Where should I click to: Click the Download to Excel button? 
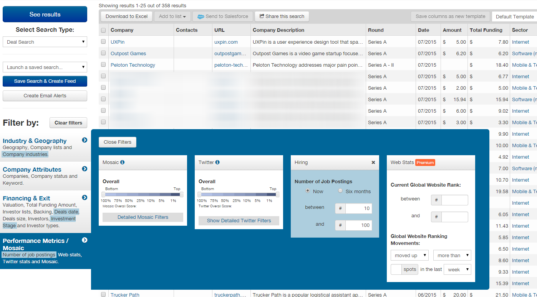[126, 16]
